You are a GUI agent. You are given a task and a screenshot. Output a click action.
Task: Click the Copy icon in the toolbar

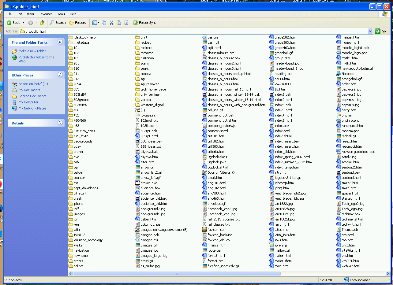(x=104, y=23)
